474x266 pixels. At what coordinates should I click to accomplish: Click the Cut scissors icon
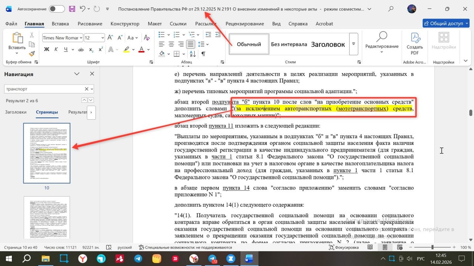point(32,35)
